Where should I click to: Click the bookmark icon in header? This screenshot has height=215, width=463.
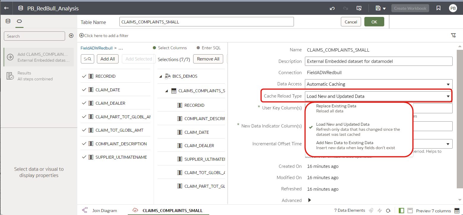438,8
